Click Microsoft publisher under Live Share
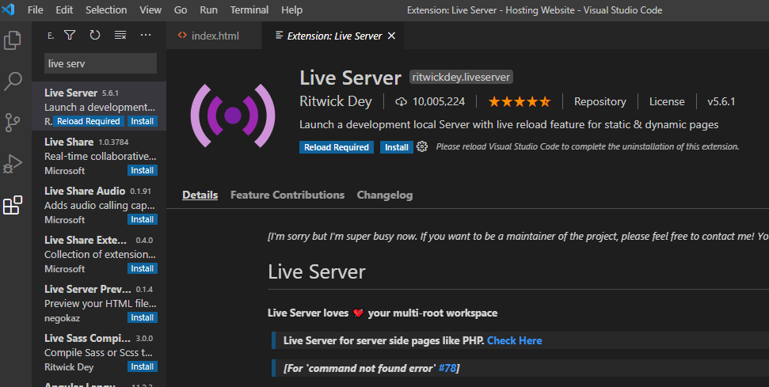 [65, 170]
